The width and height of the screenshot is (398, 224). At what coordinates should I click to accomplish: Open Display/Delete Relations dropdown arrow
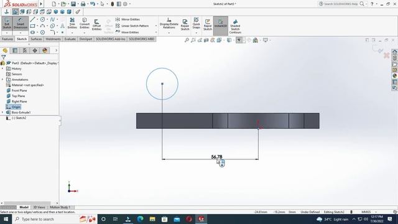point(169,33)
